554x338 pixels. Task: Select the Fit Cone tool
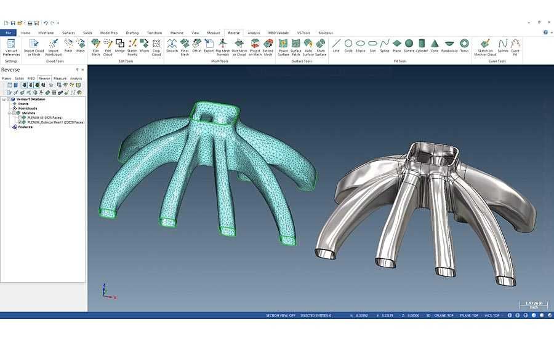click(435, 46)
